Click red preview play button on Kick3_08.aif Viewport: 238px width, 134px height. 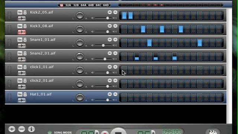22,32
